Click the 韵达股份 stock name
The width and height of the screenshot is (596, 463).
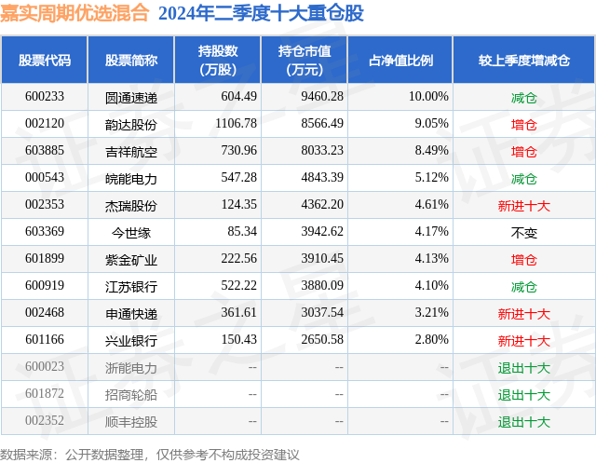tap(131, 125)
